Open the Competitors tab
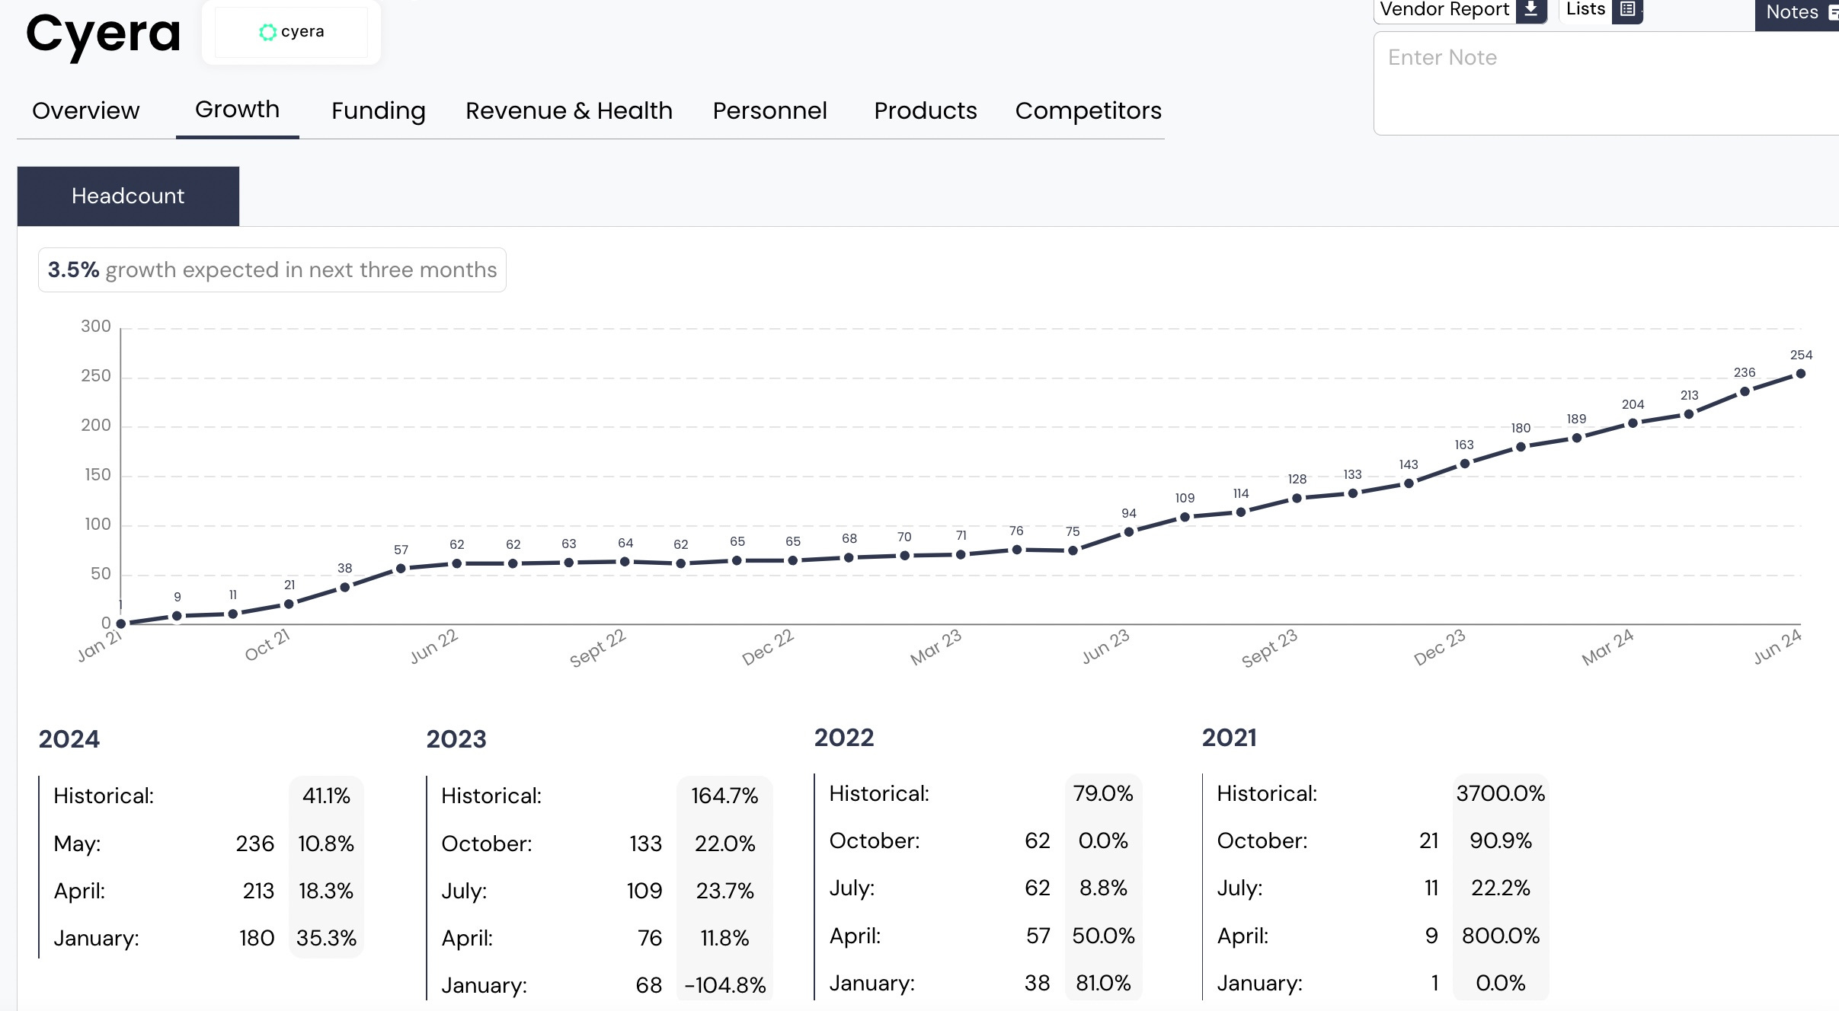The height and width of the screenshot is (1011, 1839). click(x=1088, y=111)
